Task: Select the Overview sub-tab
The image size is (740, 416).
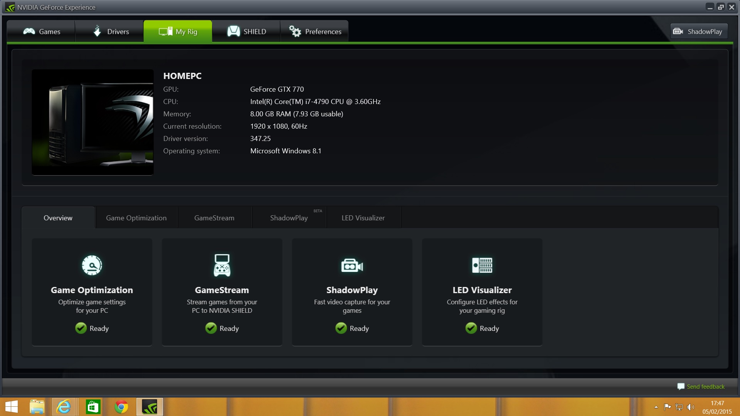Action: (x=58, y=218)
